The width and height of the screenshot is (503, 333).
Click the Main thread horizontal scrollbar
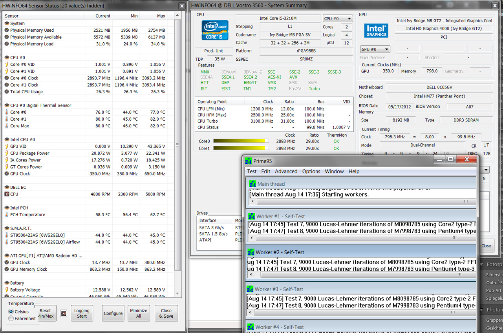pos(363,201)
